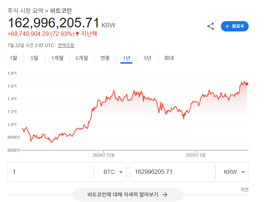Click the 의견 feedback link
269x202 pixels.
click(245, 189)
